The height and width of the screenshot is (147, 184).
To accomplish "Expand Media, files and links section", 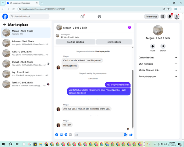I will click(158, 70).
